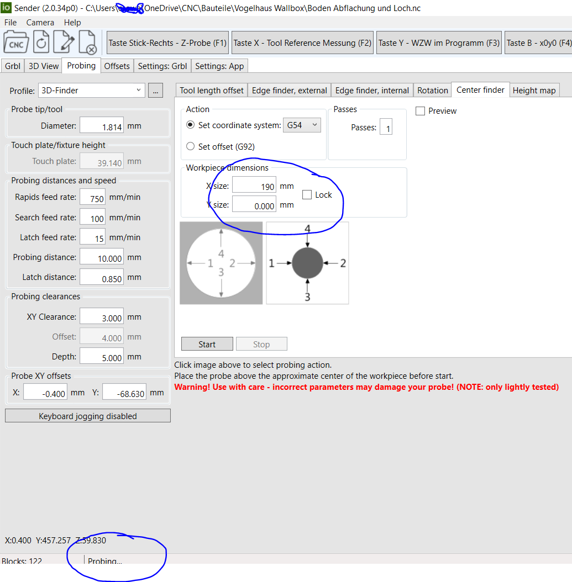Viewport: 572px width, 582px height.
Task: Click the probe Diameter input field
Action: (102, 126)
